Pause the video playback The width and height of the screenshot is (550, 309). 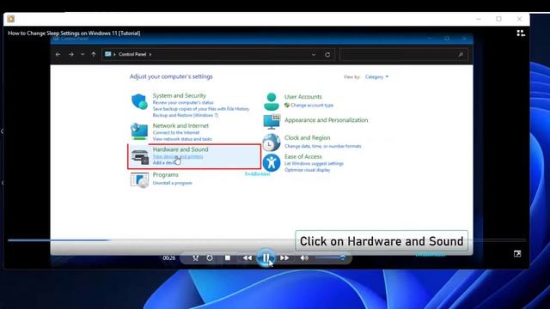(x=266, y=257)
